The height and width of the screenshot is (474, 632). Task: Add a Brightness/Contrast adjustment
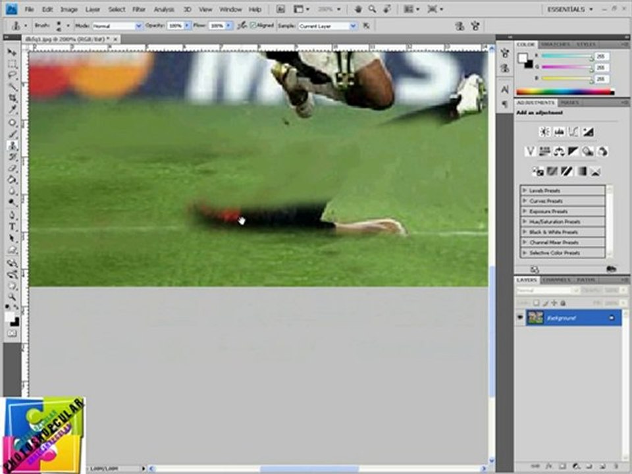pyautogui.click(x=544, y=132)
